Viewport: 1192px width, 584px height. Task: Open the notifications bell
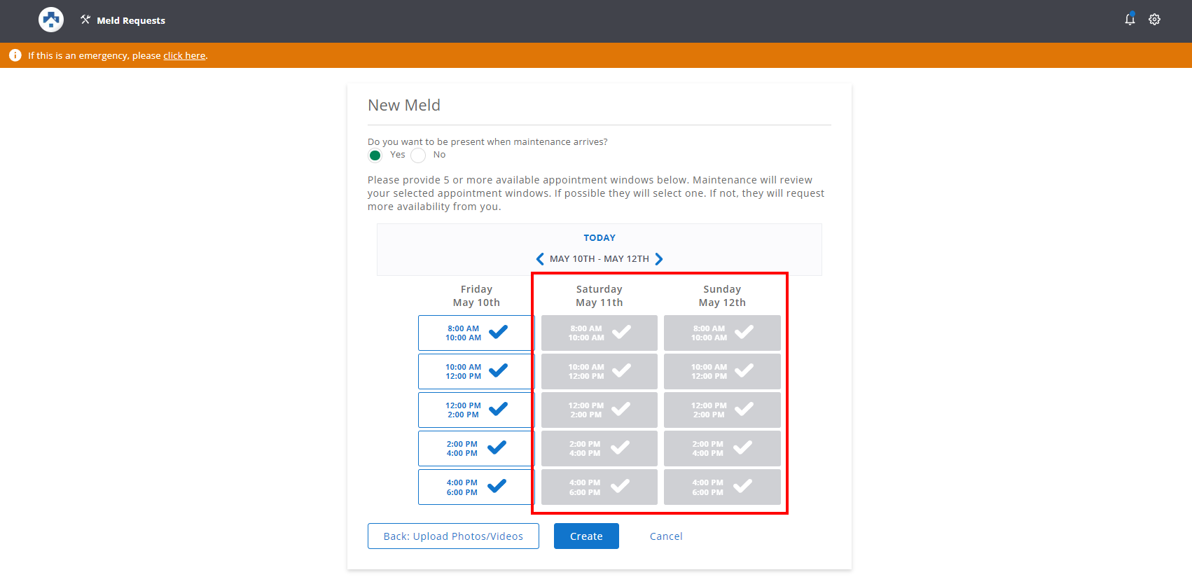click(1130, 20)
